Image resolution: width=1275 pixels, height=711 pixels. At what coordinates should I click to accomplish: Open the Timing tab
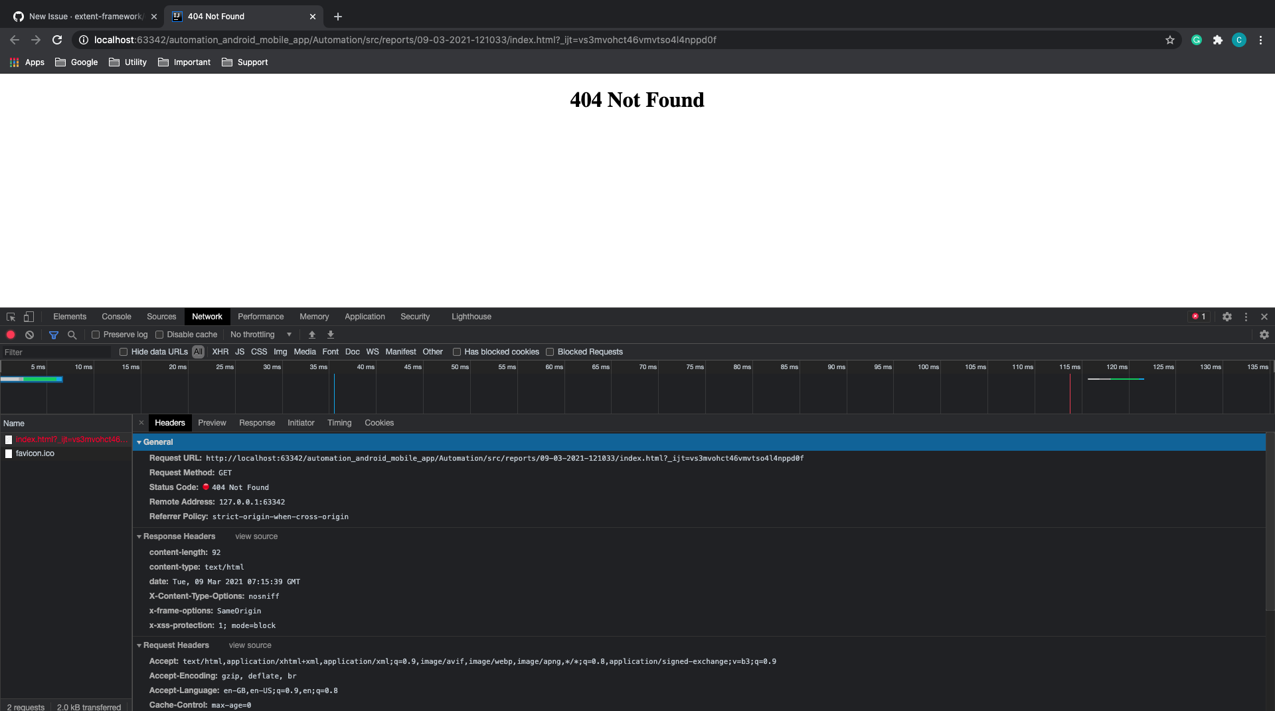click(x=339, y=423)
